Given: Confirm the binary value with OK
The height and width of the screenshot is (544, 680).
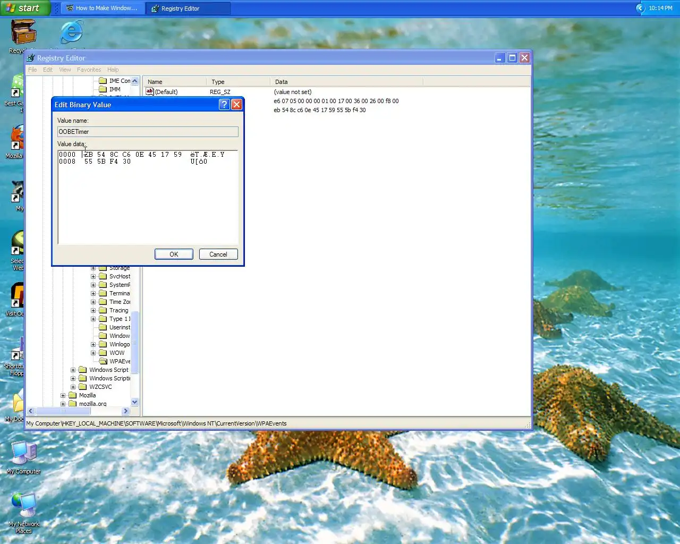Looking at the screenshot, I should [x=174, y=254].
